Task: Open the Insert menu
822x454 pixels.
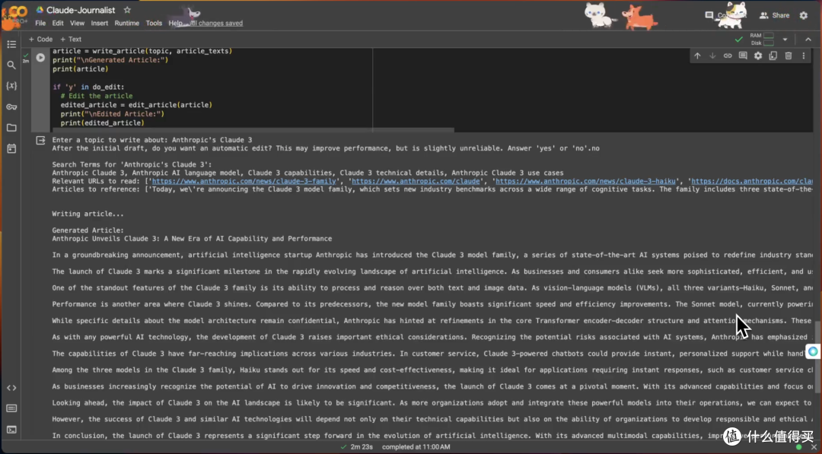Action: pos(99,23)
